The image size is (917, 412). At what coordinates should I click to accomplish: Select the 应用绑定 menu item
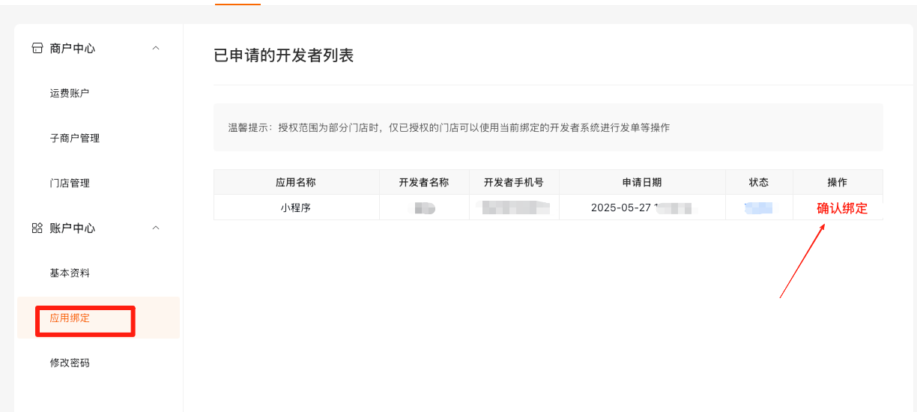70,318
